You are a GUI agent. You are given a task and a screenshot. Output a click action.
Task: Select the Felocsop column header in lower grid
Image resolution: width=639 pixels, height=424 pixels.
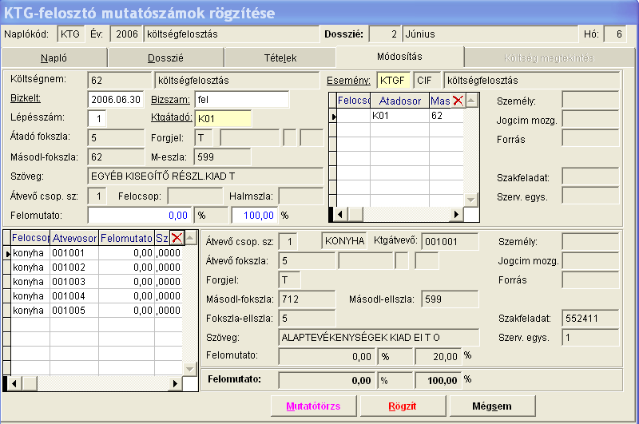(x=30, y=238)
